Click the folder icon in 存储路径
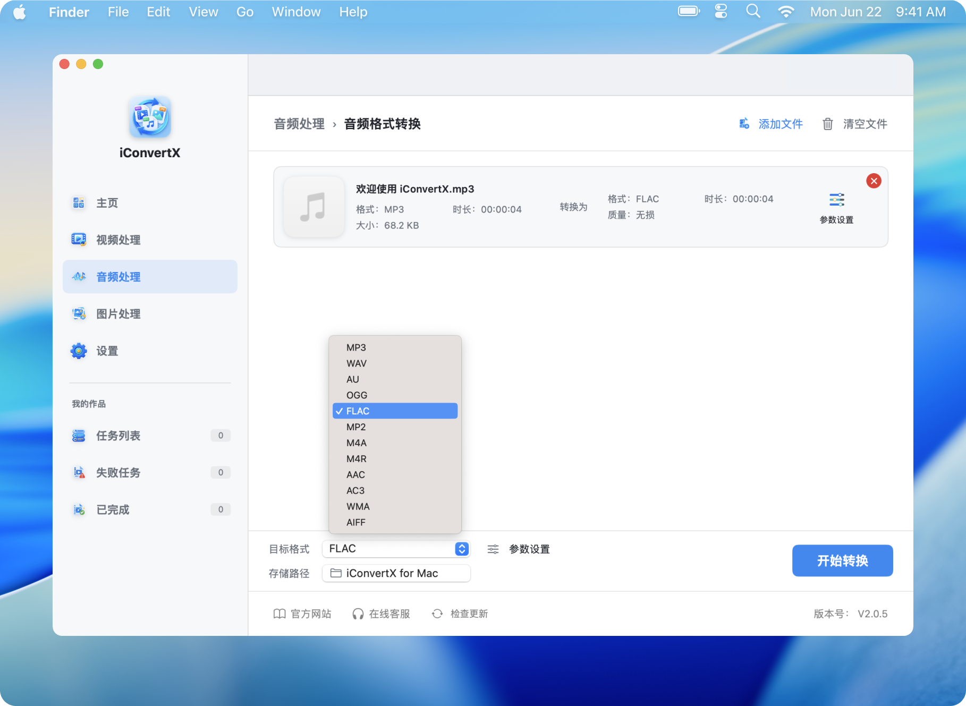This screenshot has height=706, width=966. point(336,573)
